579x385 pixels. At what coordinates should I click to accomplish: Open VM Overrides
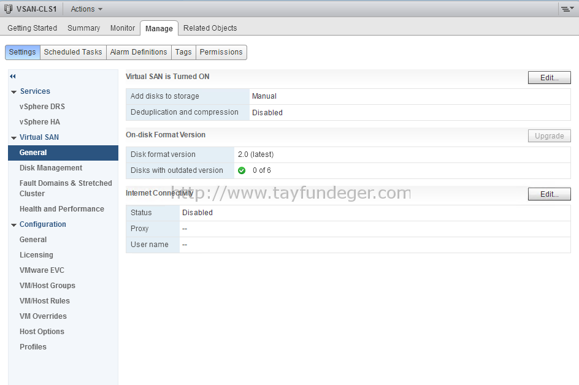43,316
